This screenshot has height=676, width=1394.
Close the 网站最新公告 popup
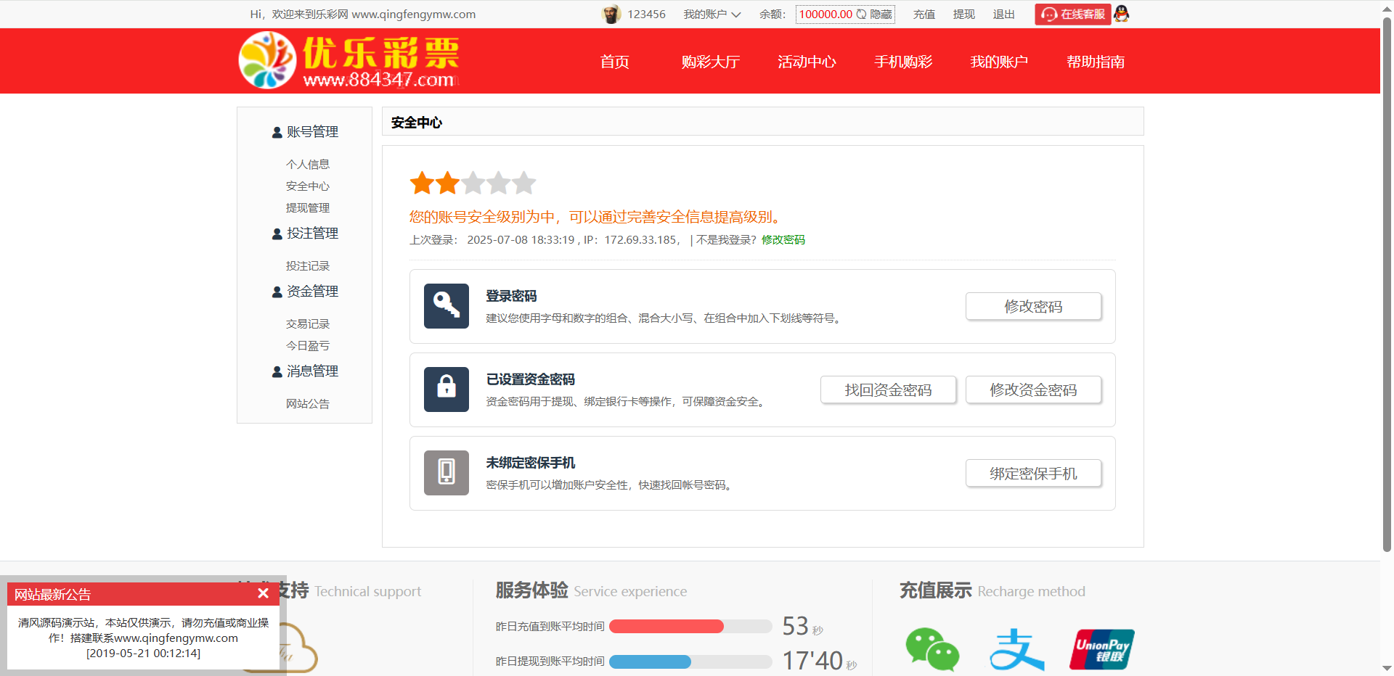pyautogui.click(x=263, y=593)
